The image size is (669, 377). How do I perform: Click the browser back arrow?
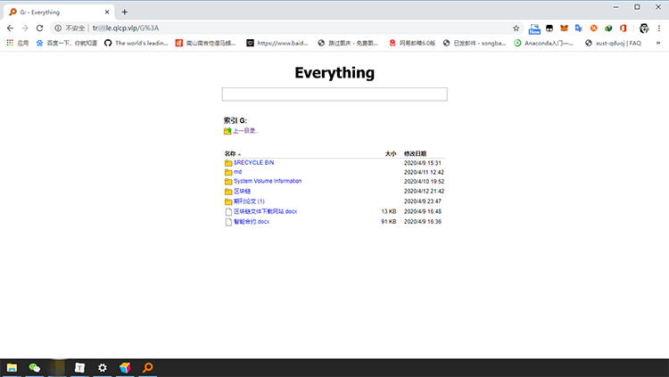click(10, 28)
